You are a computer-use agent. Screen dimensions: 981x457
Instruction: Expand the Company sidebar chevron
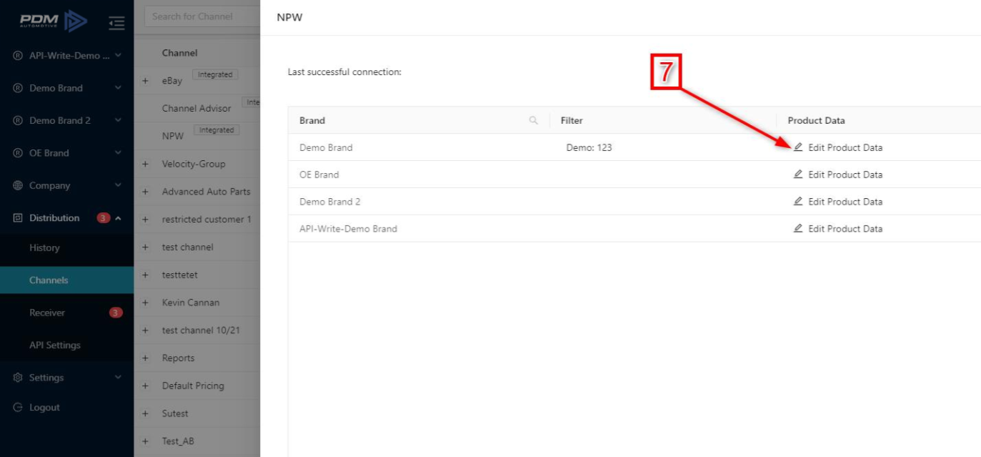[118, 185]
